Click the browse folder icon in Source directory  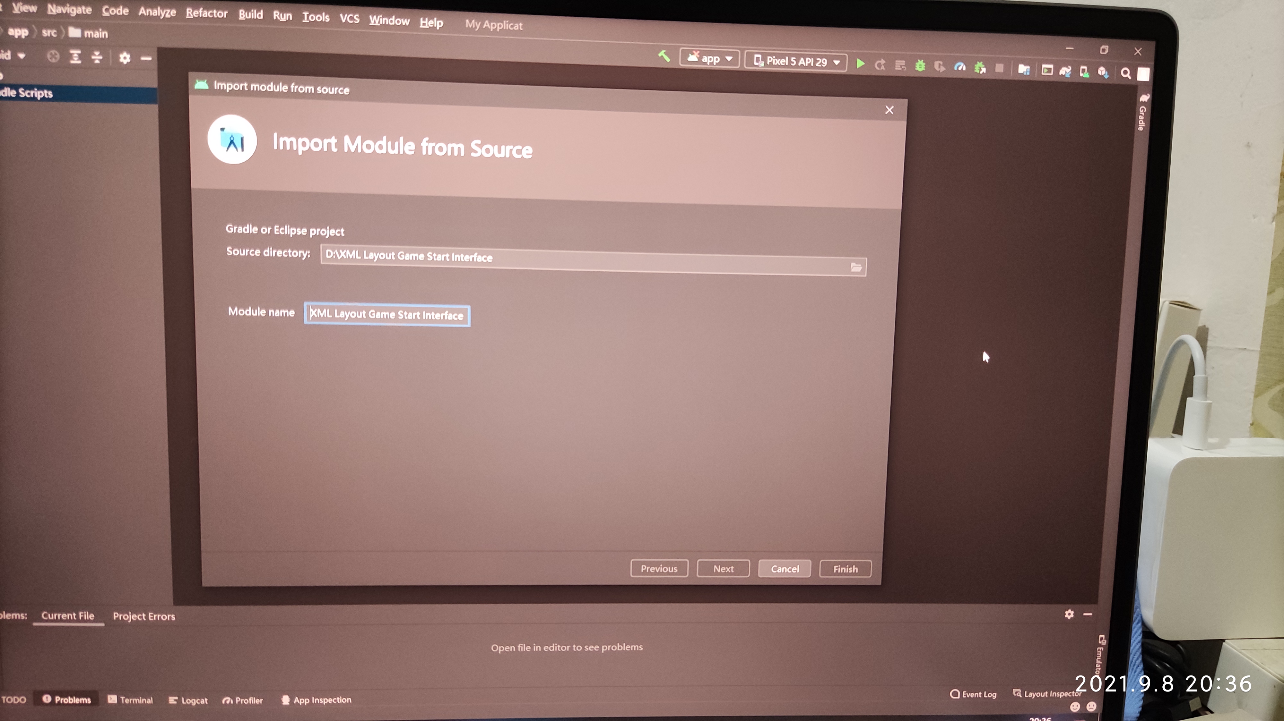click(856, 267)
